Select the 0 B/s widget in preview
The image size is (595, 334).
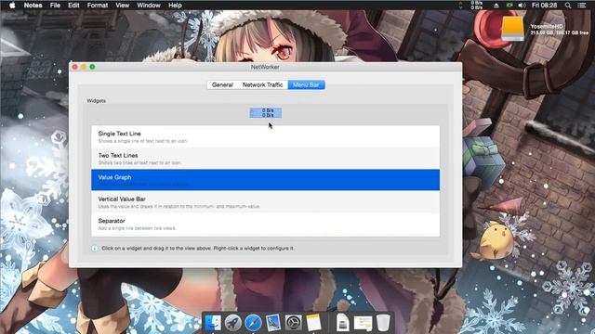[x=266, y=113]
